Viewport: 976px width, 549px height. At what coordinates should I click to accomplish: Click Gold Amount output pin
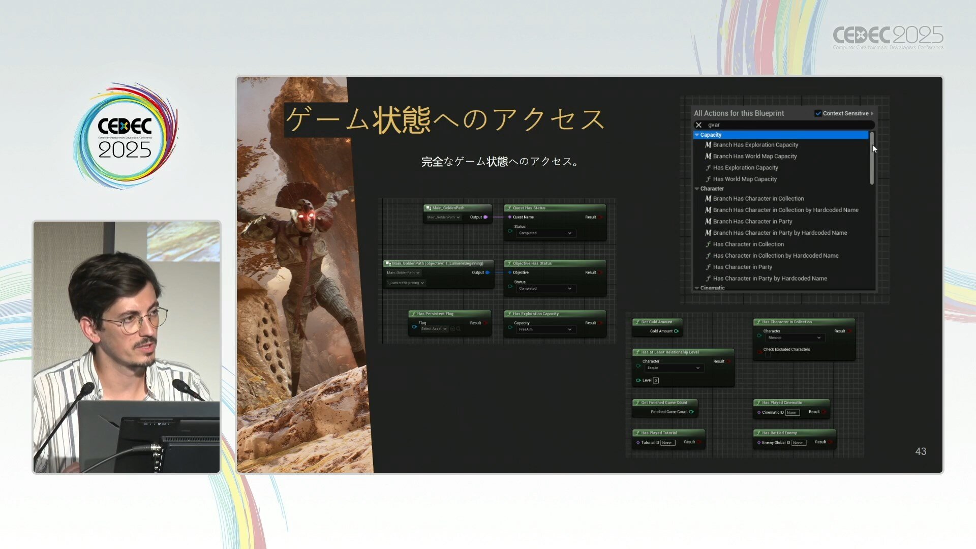677,331
